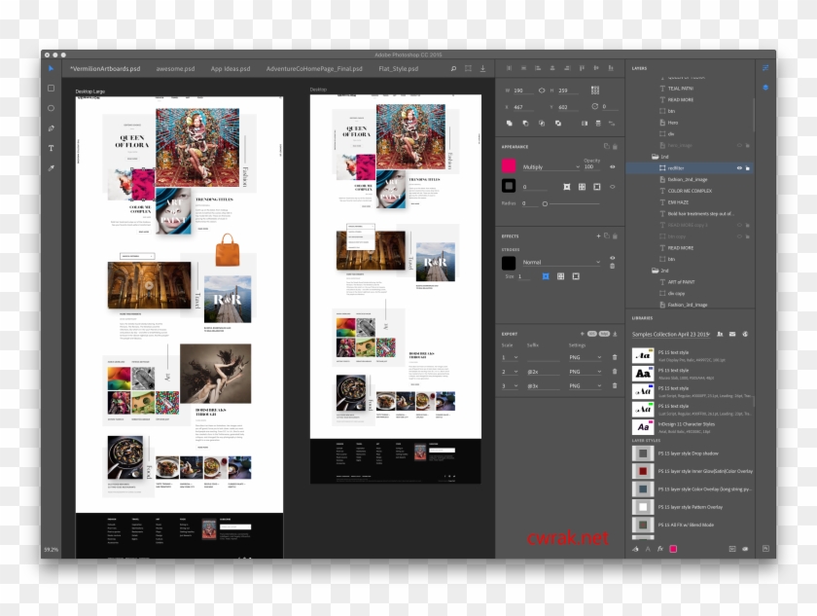The height and width of the screenshot is (616, 817).
Task: Click the Zoom magnifier icon near document tabs
Action: (453, 68)
